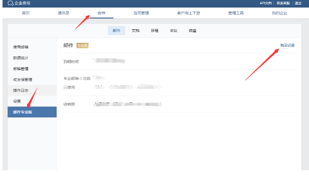Open 数据统计 in the left sidebar
The height and width of the screenshot is (177, 309).
[x=21, y=58]
